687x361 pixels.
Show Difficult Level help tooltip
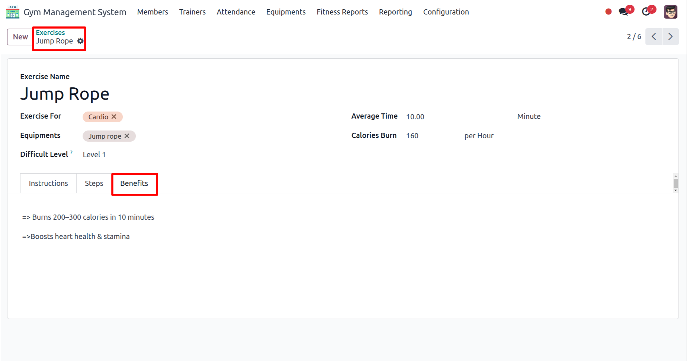tap(71, 152)
